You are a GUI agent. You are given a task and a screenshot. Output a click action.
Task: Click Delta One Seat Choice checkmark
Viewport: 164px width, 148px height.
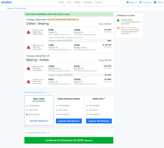click(87, 110)
